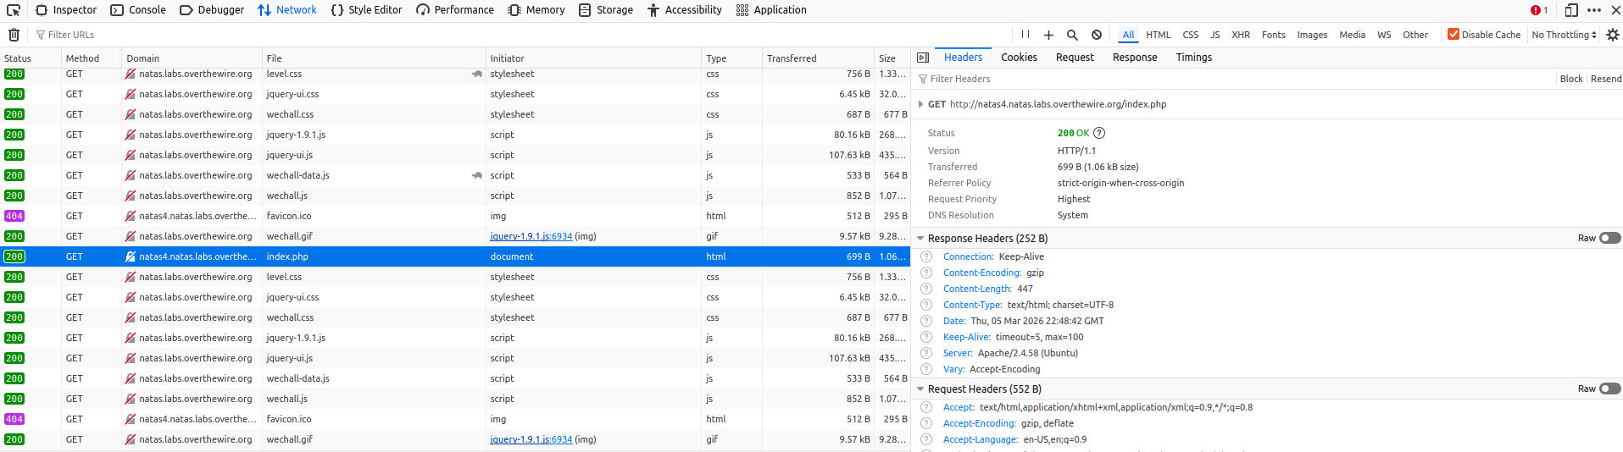Open the Debugger panel

[x=212, y=10]
